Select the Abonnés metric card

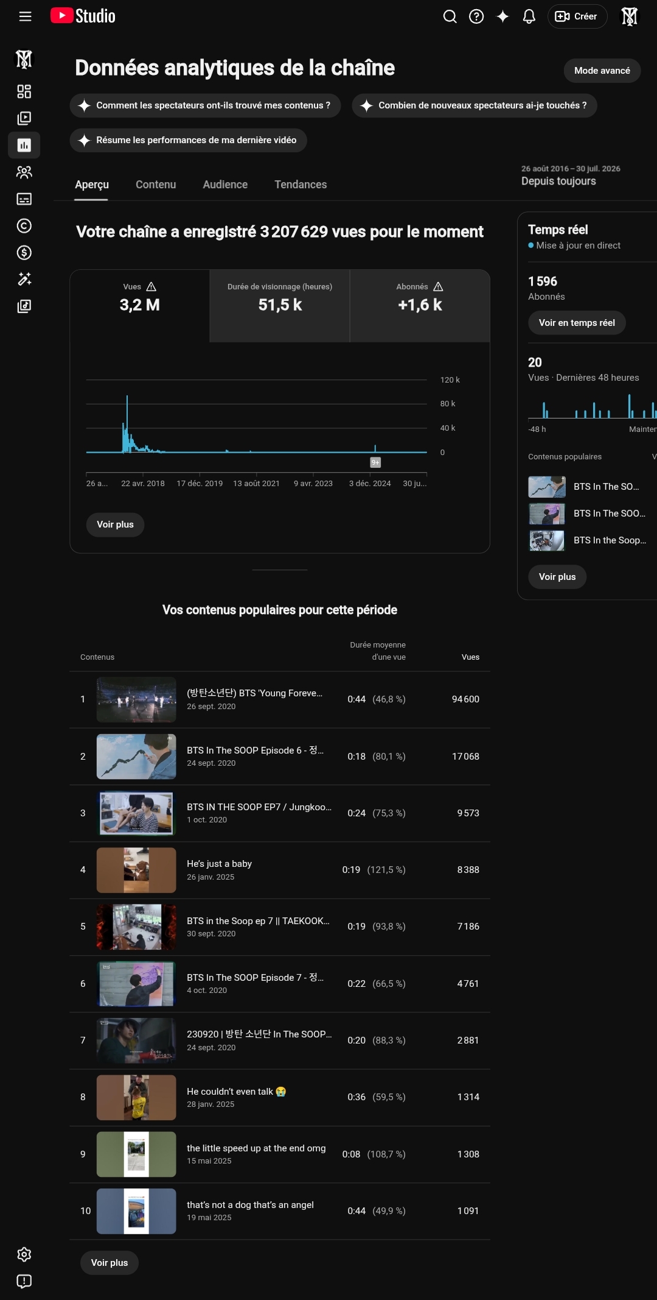(420, 306)
